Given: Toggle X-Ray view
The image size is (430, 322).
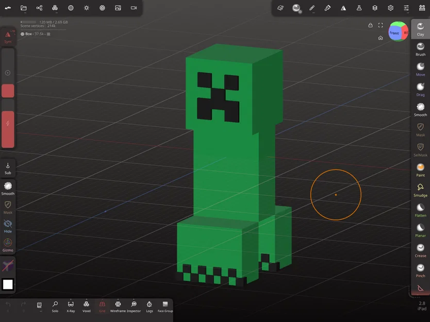Looking at the screenshot, I should [x=71, y=307].
